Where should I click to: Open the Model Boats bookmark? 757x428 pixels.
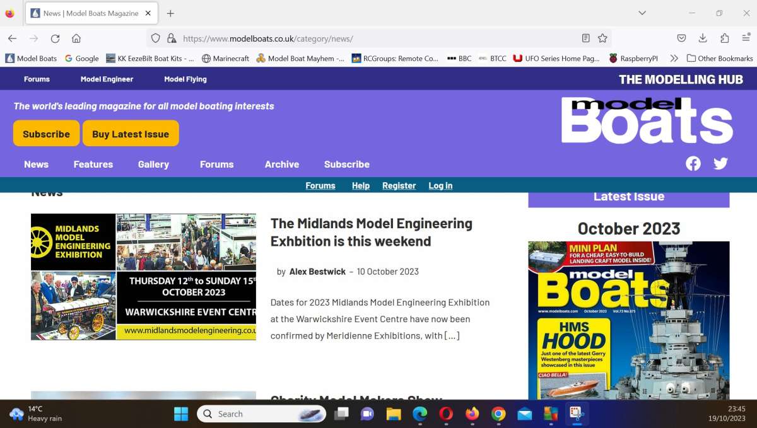click(31, 58)
